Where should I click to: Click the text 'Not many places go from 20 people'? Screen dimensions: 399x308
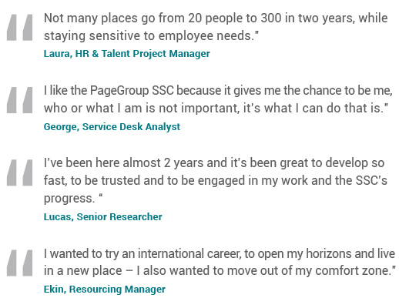point(124,18)
